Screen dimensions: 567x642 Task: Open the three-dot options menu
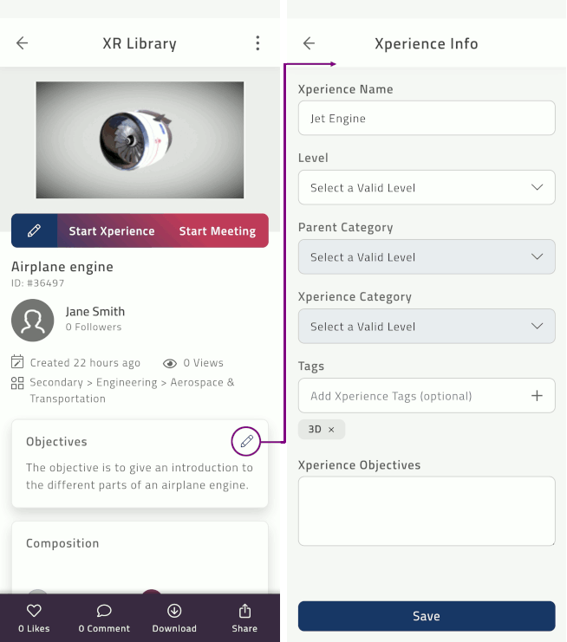click(257, 43)
